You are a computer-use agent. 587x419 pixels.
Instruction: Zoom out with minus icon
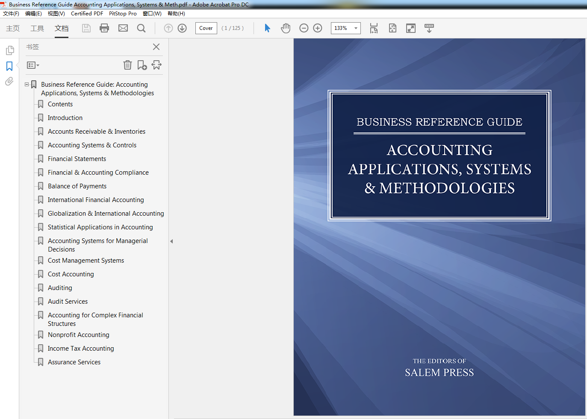(304, 28)
